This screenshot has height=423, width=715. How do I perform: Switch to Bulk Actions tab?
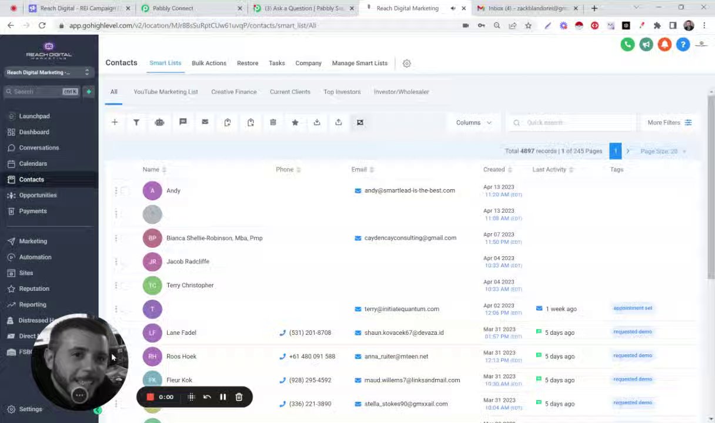coord(209,63)
